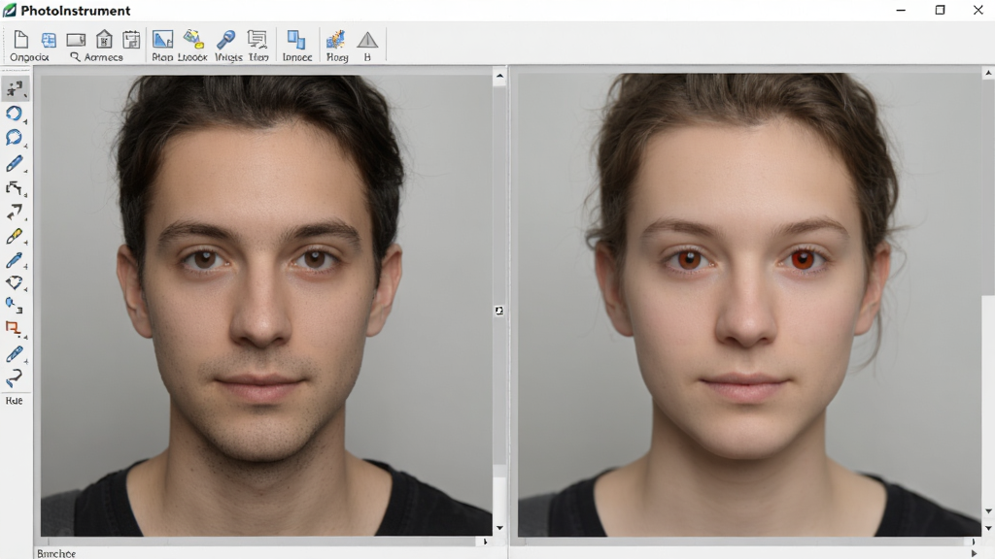Viewport: 995px width, 559px height.
Task: Click the right portrait with red eyes
Action: (749, 305)
